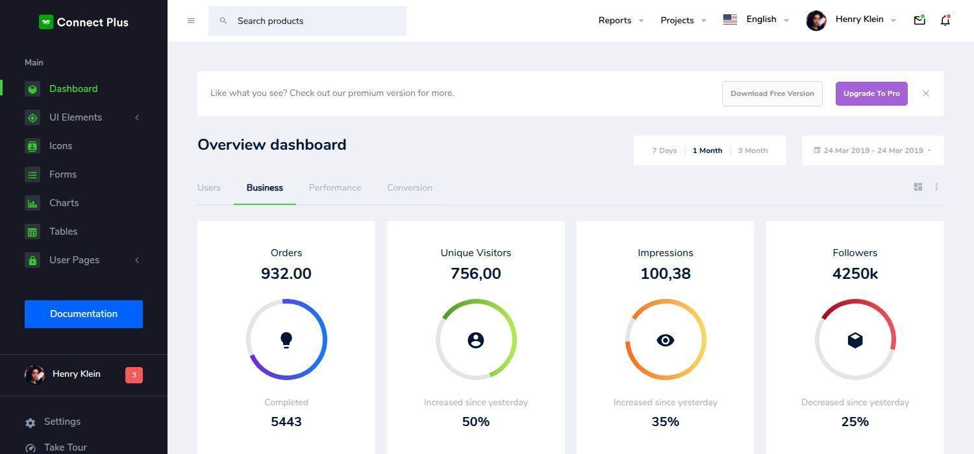
Task: Click the US flag icon
Action: pyautogui.click(x=730, y=19)
